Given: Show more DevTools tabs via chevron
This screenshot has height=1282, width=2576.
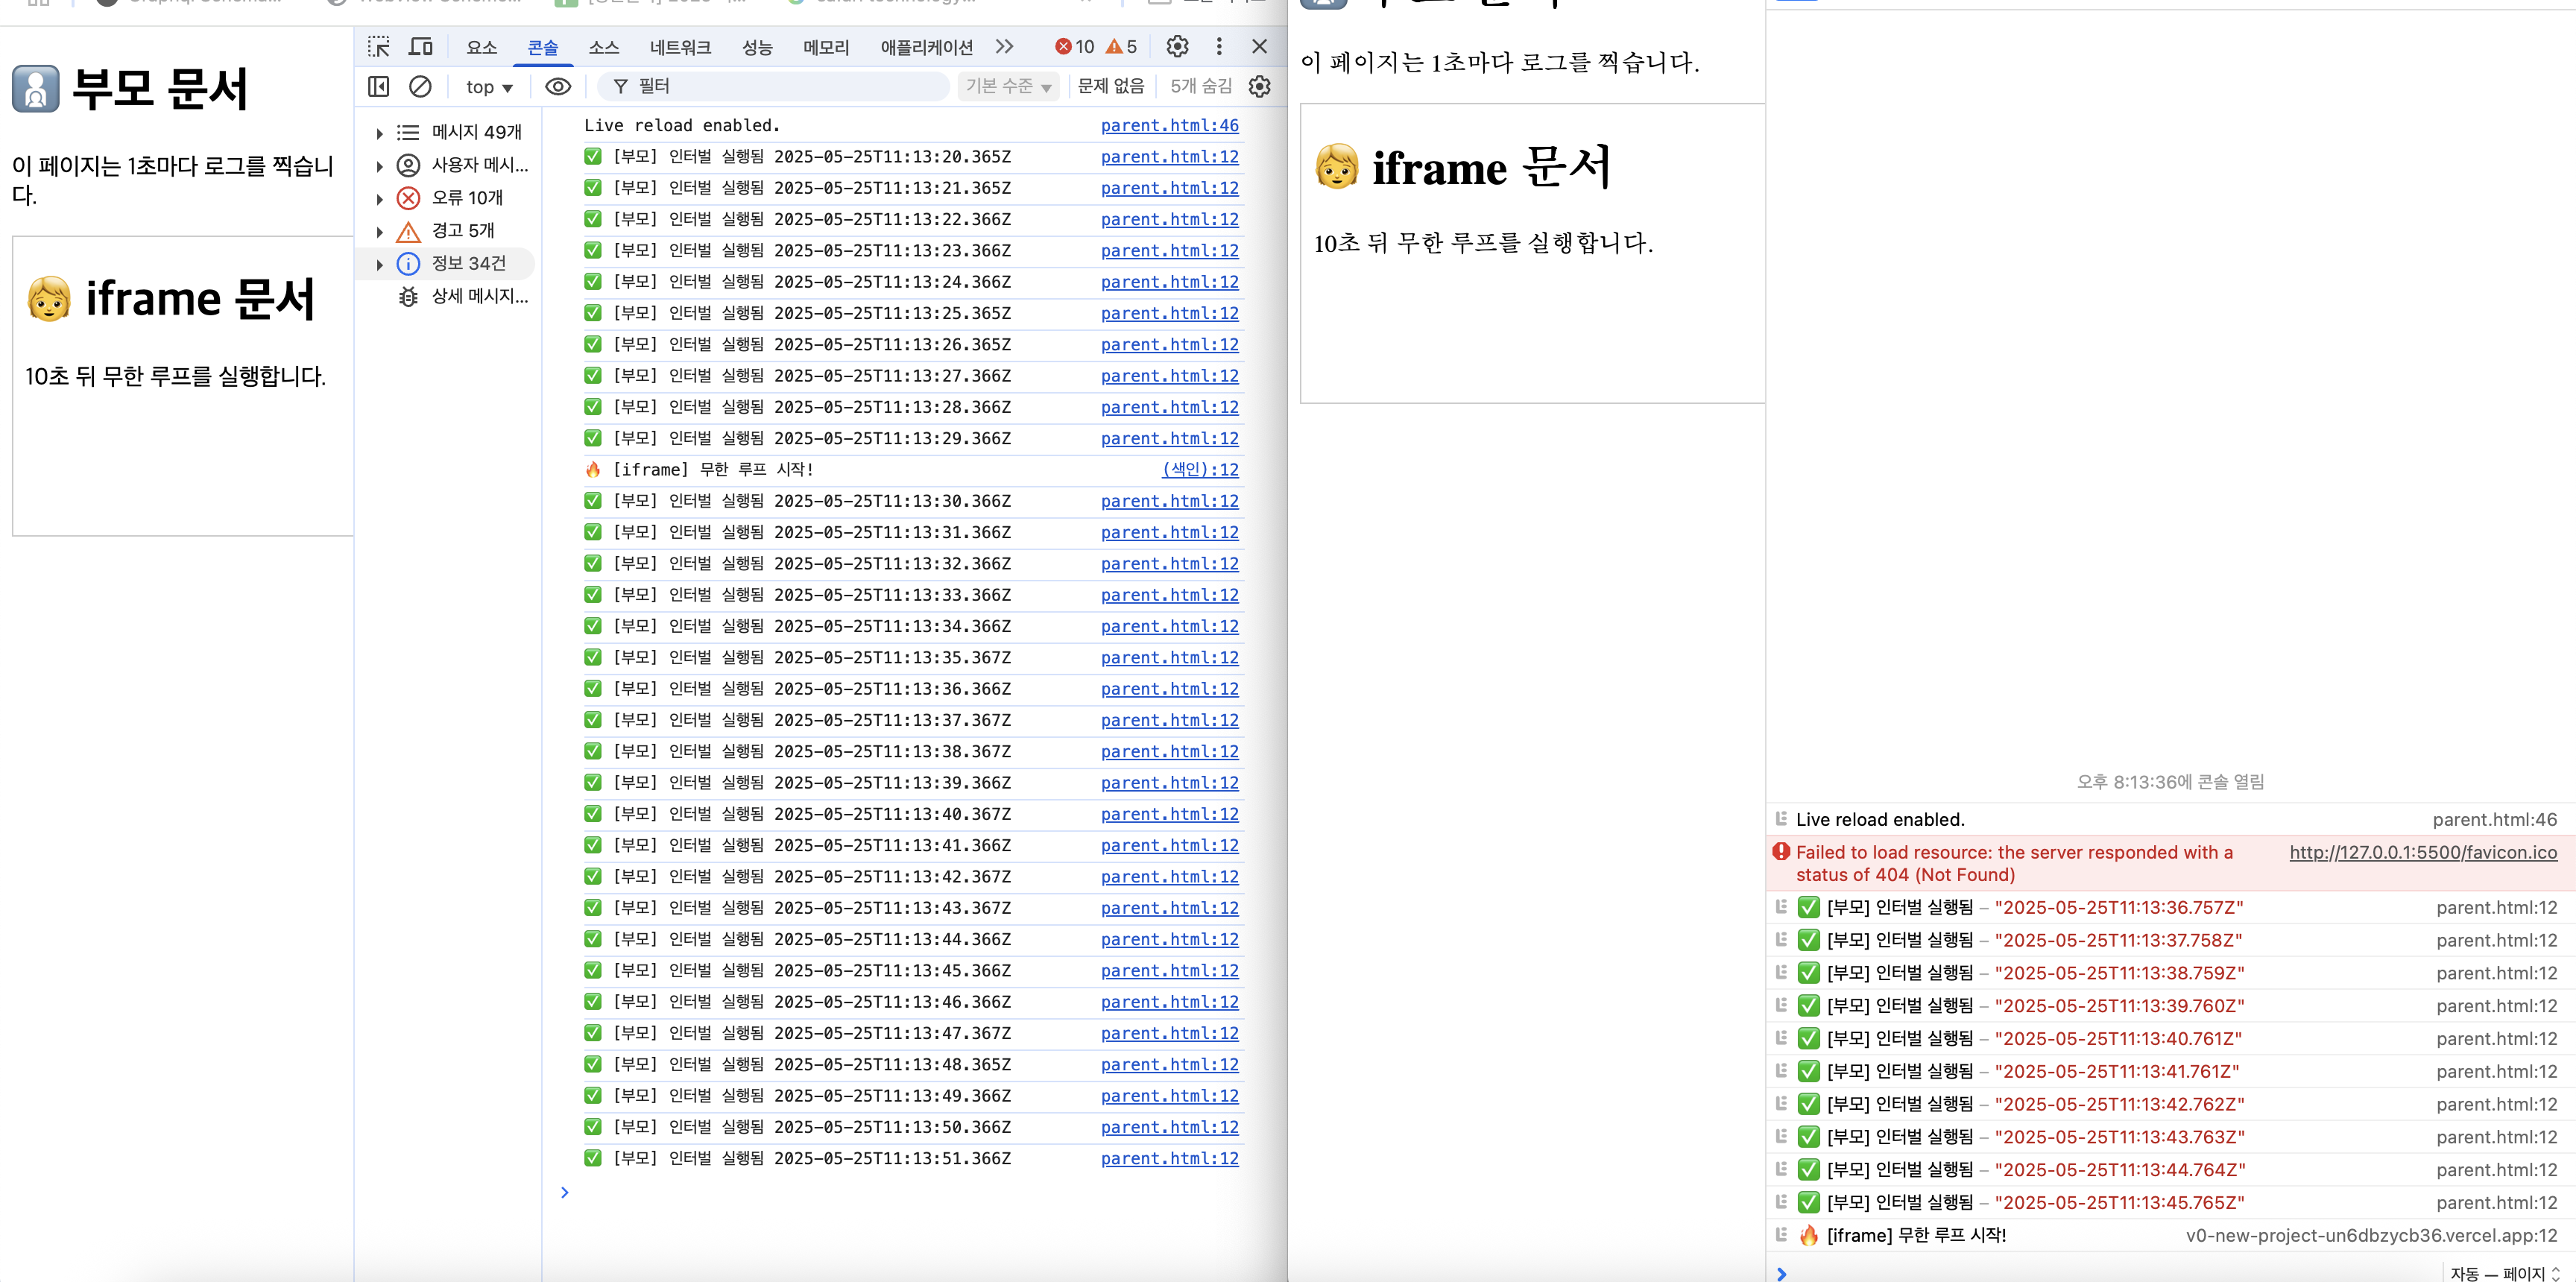Looking at the screenshot, I should 1004,47.
